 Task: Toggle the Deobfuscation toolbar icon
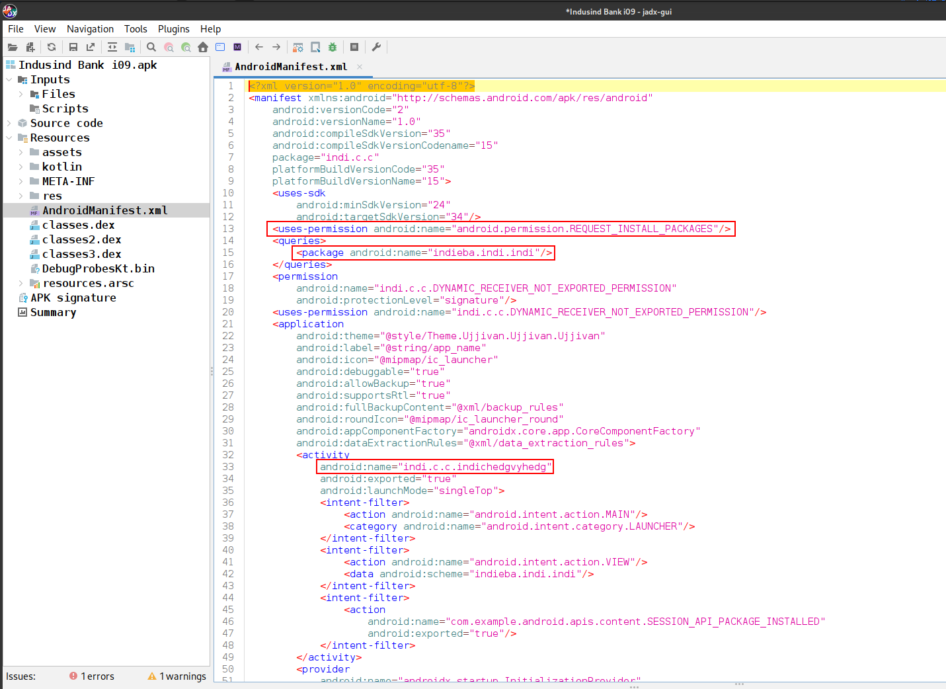(298, 47)
